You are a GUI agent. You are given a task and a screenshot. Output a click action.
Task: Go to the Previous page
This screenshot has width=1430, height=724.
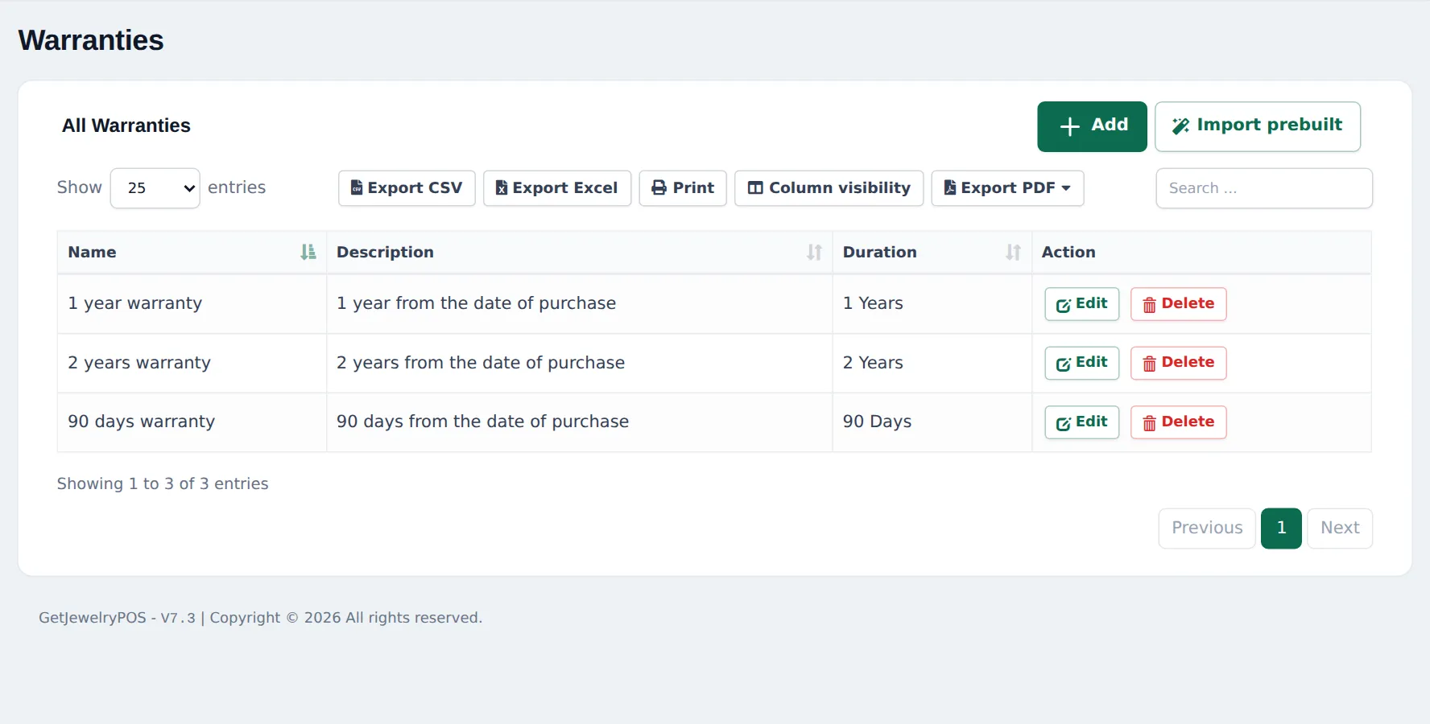click(x=1207, y=529)
